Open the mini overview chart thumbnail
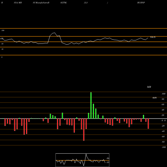The height and width of the screenshot is (167, 167). (82, 160)
